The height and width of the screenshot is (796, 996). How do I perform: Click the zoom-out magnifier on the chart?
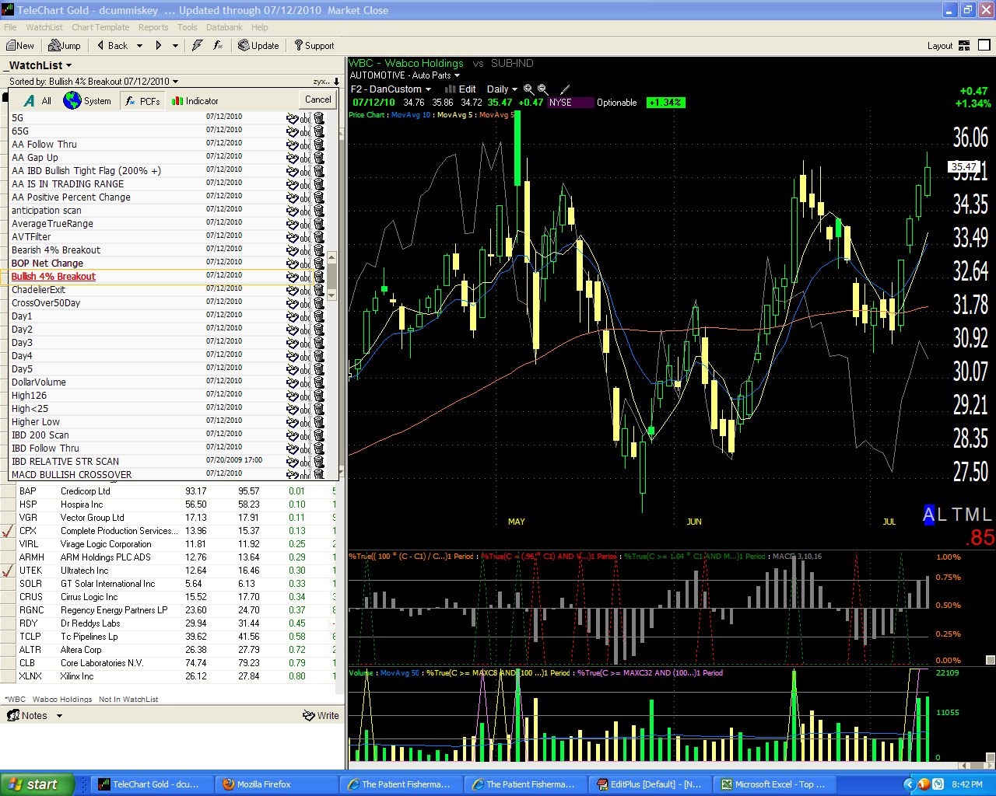point(543,89)
